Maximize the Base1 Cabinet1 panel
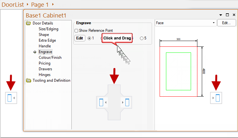 coord(227,15)
